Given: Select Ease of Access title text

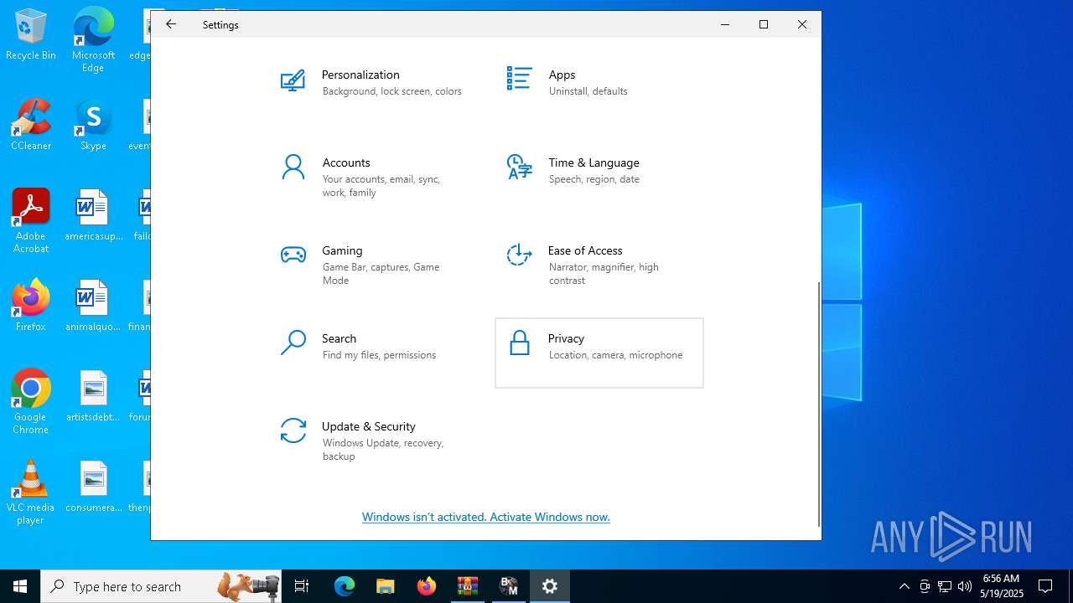Looking at the screenshot, I should (585, 250).
